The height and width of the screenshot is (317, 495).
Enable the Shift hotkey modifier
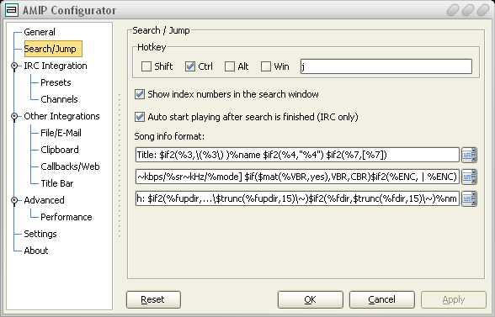click(x=146, y=66)
